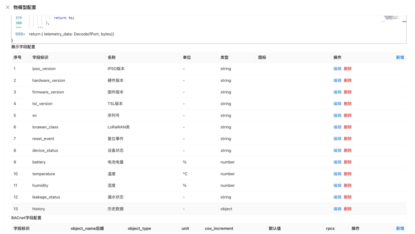
Task: Delete the humidity field
Action: click(x=348, y=185)
